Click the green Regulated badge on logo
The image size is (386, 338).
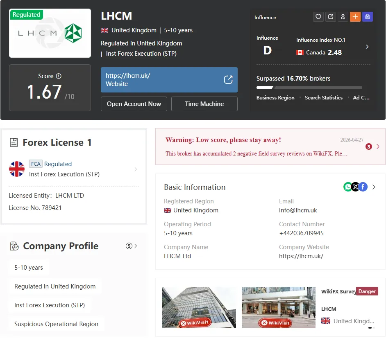pos(27,15)
